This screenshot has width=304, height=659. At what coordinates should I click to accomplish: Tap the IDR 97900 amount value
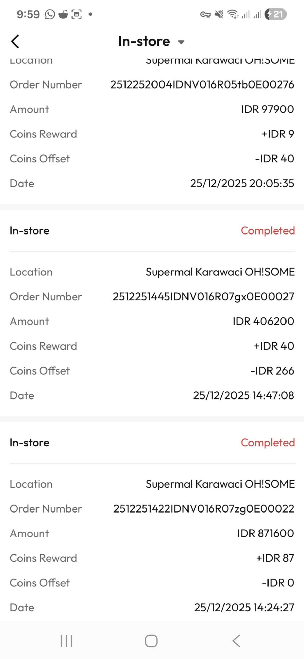tap(267, 109)
